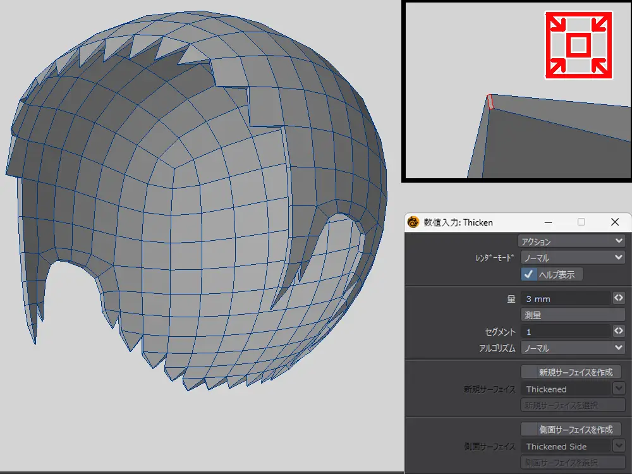632x474 pixels.
Task: Toggle the 新規サーフェイスを作成 option
Action: pyautogui.click(x=571, y=372)
